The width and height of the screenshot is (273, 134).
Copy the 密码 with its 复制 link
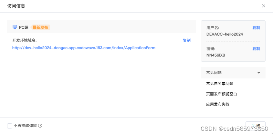256,49
